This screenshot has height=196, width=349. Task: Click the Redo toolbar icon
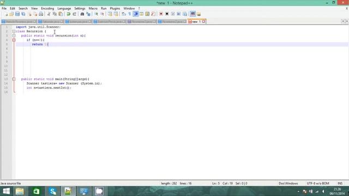coord(74,14)
